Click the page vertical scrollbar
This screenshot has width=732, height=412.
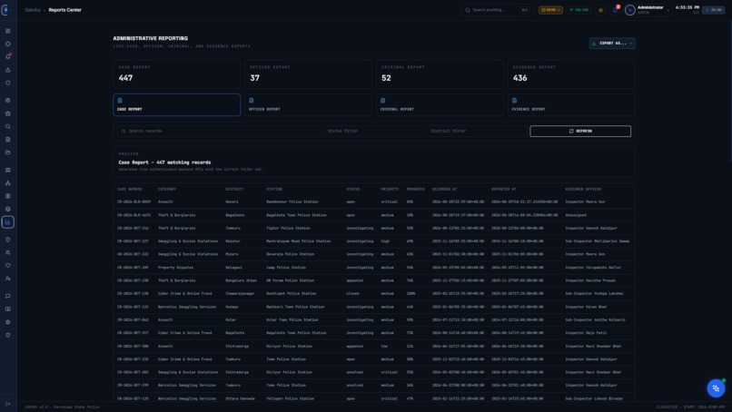click(730, 93)
